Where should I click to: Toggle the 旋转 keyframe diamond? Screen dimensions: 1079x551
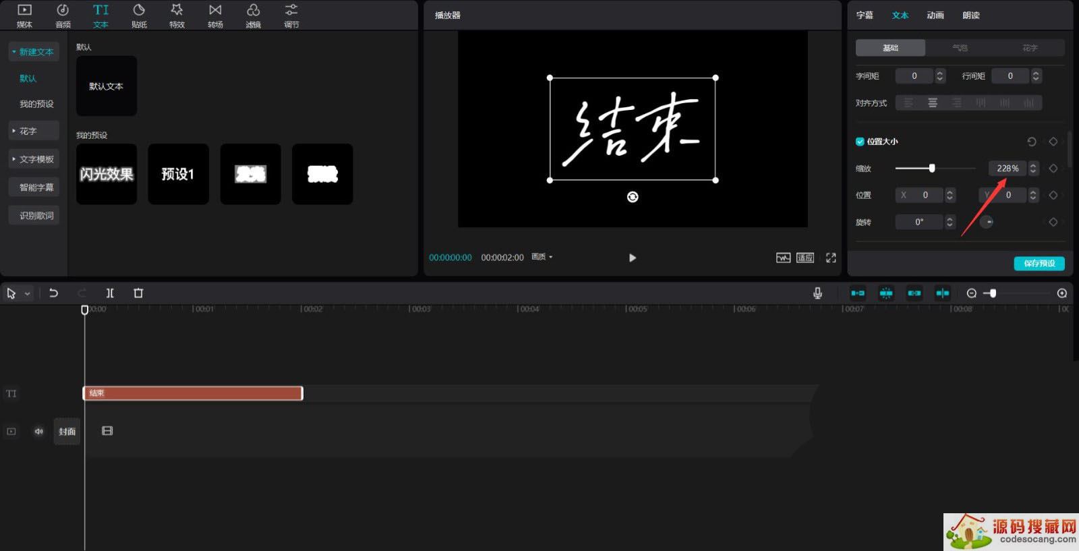(x=1053, y=222)
